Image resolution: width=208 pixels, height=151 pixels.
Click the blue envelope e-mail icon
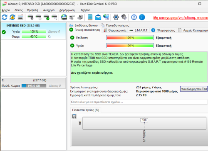[98, 17]
